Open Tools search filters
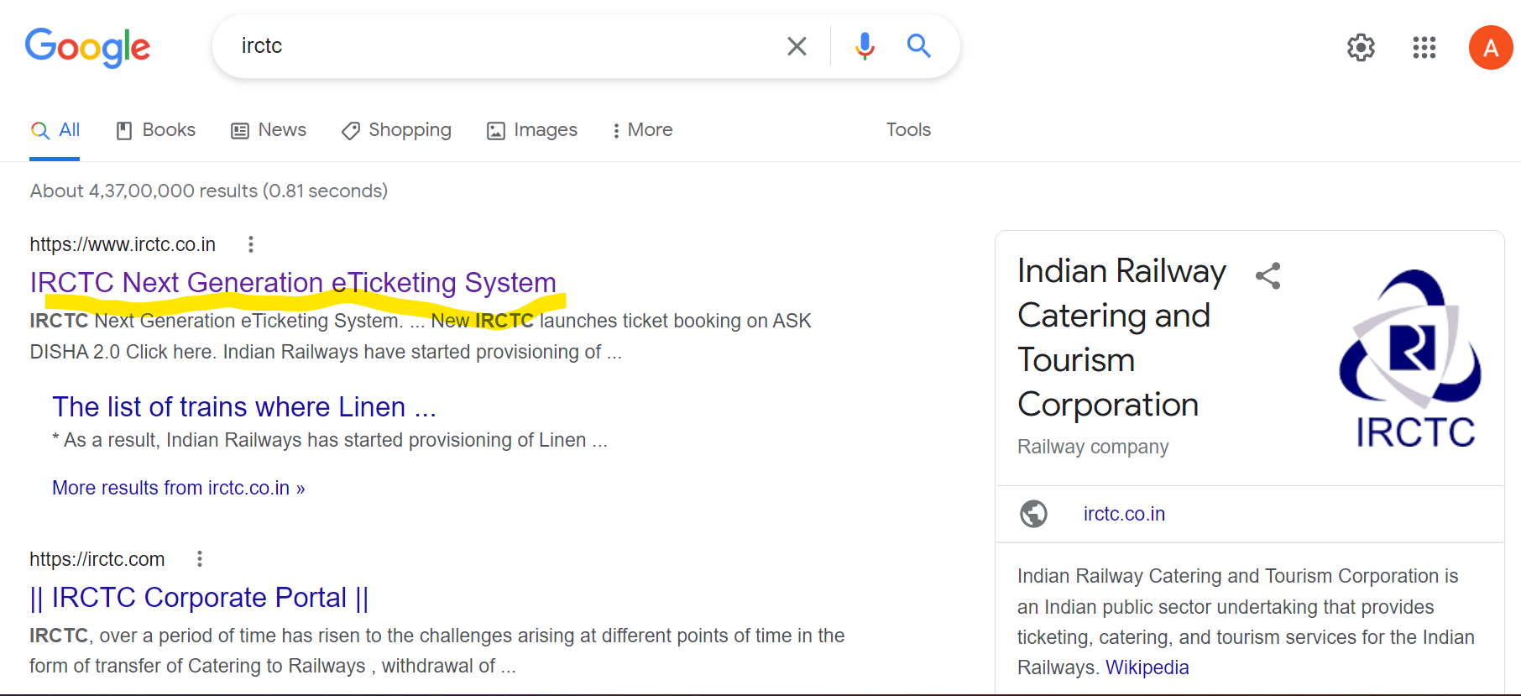Image resolution: width=1521 pixels, height=696 pixels. 908,130
